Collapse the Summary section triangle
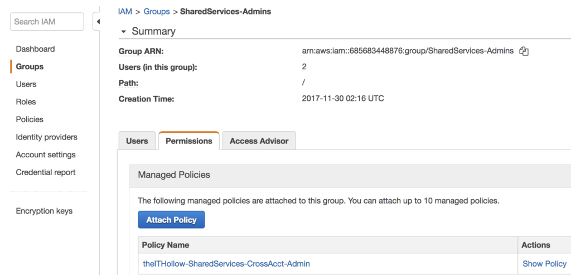571x275 pixels. pyautogui.click(x=123, y=32)
